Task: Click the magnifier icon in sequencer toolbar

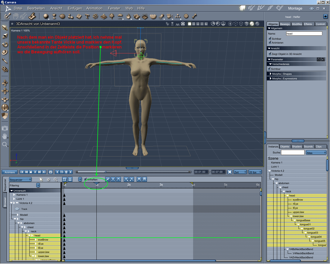Action: coord(55,179)
